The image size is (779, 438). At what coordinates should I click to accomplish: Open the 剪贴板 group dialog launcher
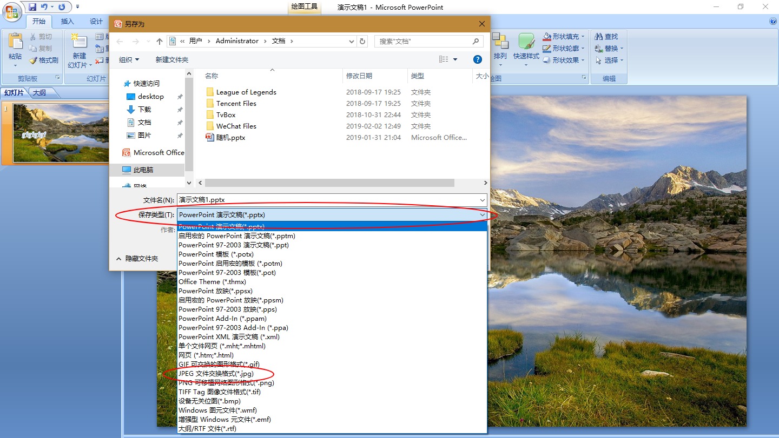point(58,78)
